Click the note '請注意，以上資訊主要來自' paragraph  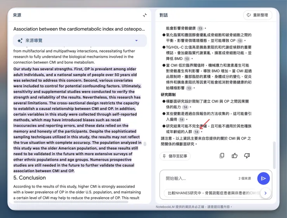pyautogui.click(x=206, y=141)
